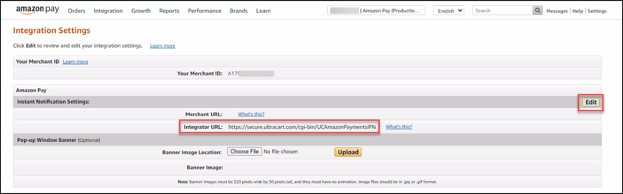
Task: Click What's this beside Integrator URL
Action: click(x=399, y=127)
